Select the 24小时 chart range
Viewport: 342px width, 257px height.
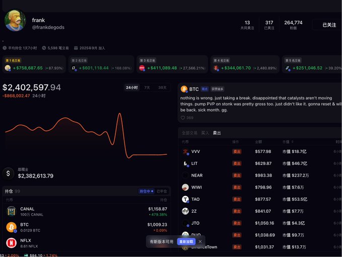(x=132, y=88)
